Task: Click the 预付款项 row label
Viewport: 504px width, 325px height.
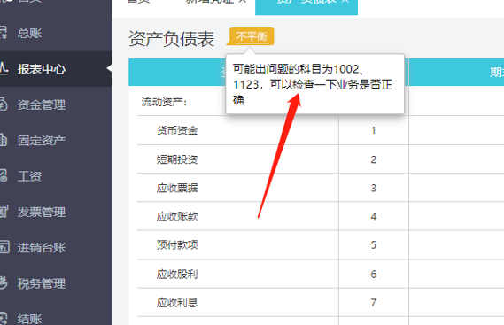Action: (x=177, y=245)
